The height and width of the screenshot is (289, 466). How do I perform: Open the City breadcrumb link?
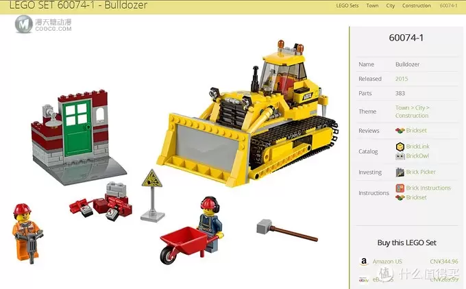point(390,5)
